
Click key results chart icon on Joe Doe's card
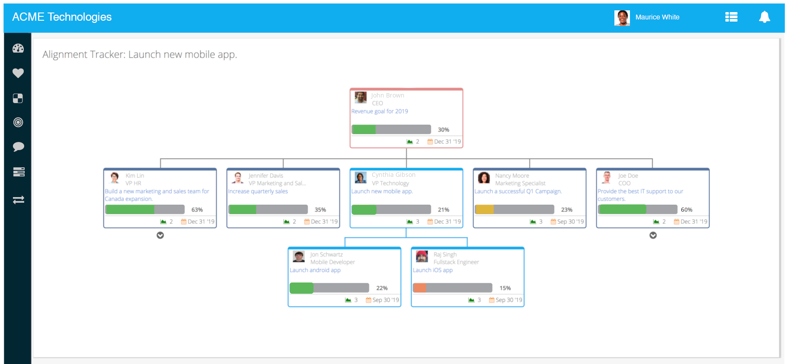(656, 222)
